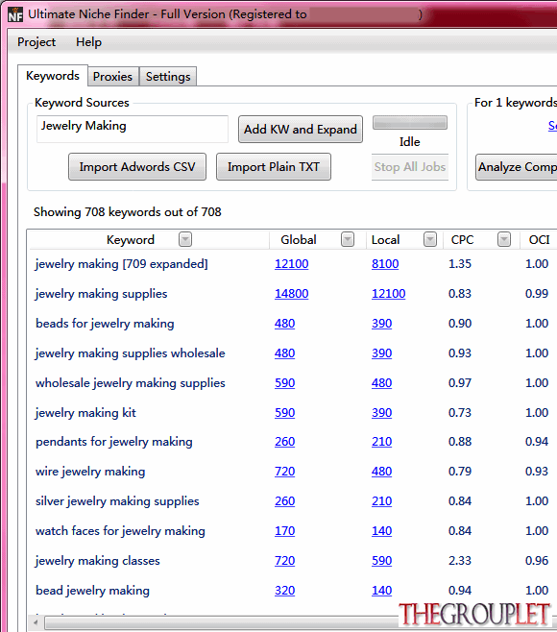Open local 480 link for wholesale jewelry making supplies
Image resolution: width=557 pixels, height=632 pixels.
click(x=381, y=383)
